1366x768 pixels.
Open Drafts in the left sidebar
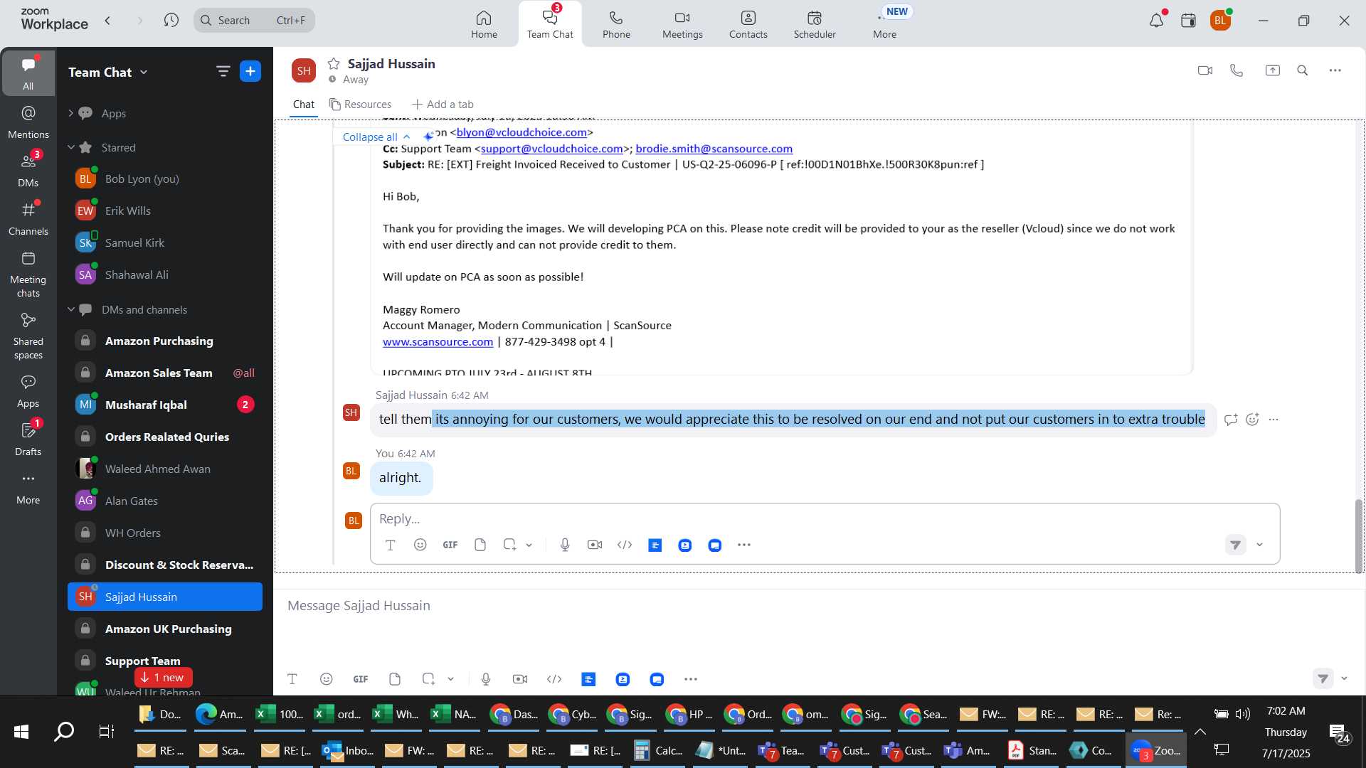click(x=28, y=439)
